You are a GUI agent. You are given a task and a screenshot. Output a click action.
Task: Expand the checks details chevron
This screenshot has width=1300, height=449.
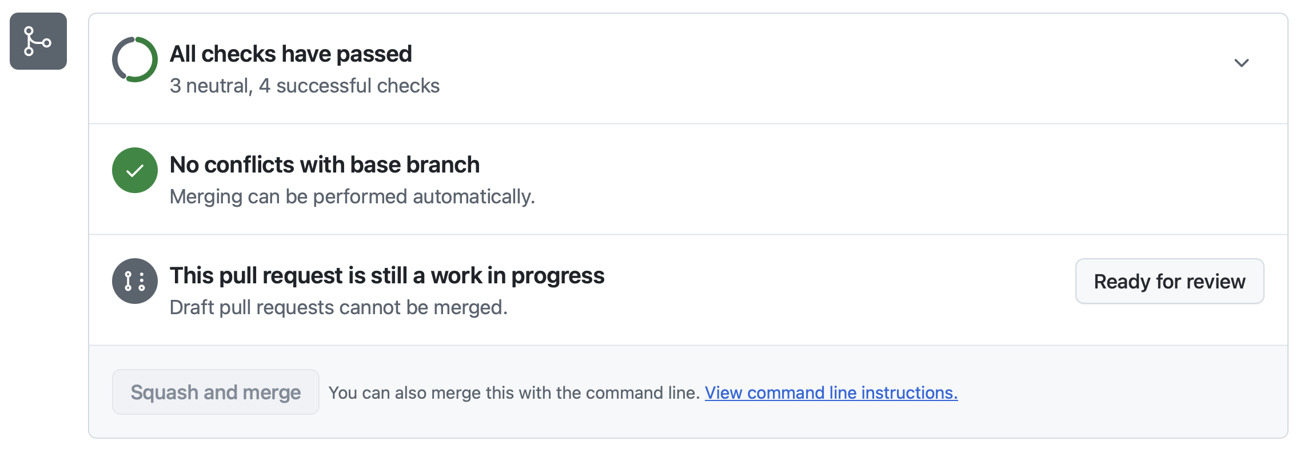coord(1241,63)
